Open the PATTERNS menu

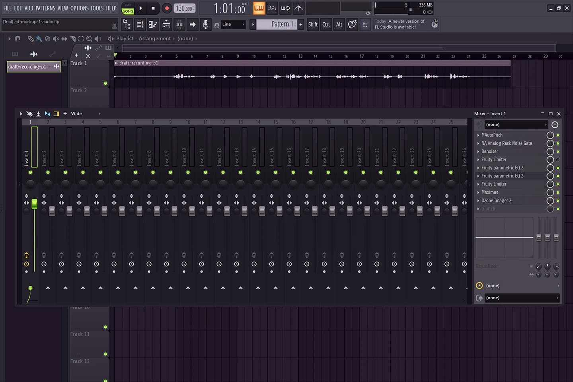[x=45, y=8]
